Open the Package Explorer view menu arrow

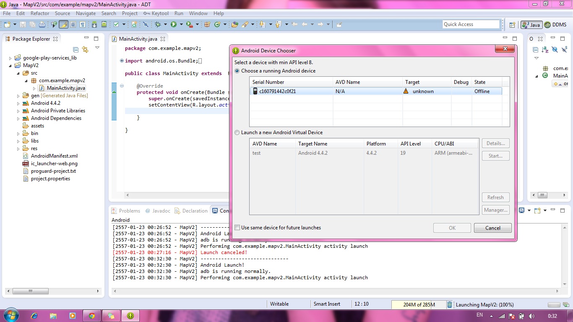[97, 48]
